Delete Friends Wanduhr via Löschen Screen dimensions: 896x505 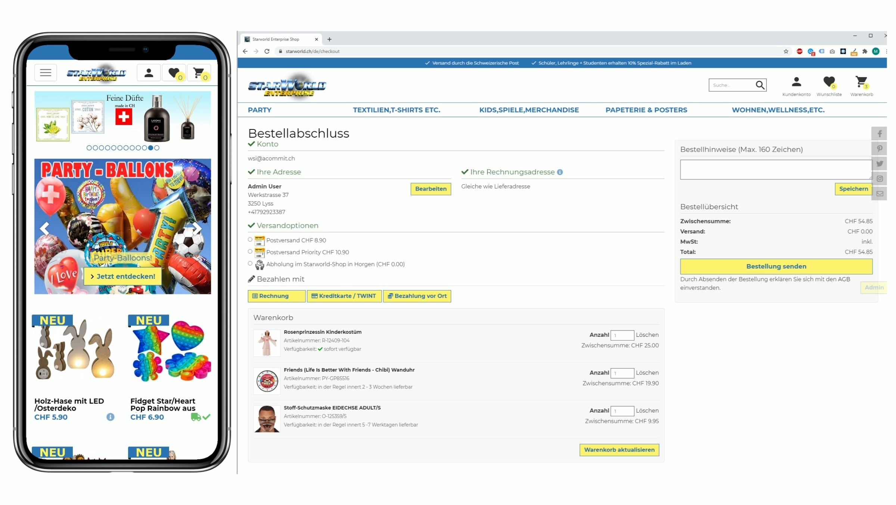pos(647,373)
